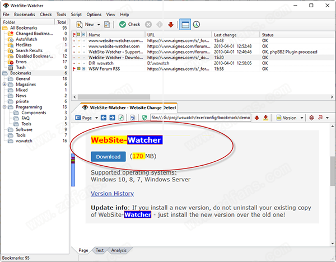This screenshot has height=262, width=336.
Task: Click the New bookmark icon
Action: click(80, 25)
